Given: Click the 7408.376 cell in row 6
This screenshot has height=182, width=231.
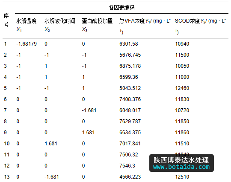Looking at the screenshot, I should pos(130,99).
